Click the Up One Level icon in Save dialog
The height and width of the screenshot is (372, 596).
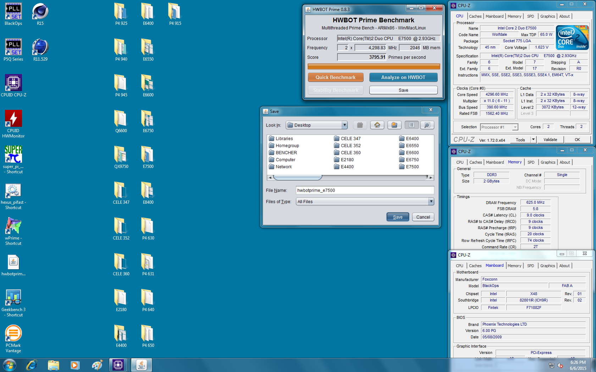click(x=360, y=125)
